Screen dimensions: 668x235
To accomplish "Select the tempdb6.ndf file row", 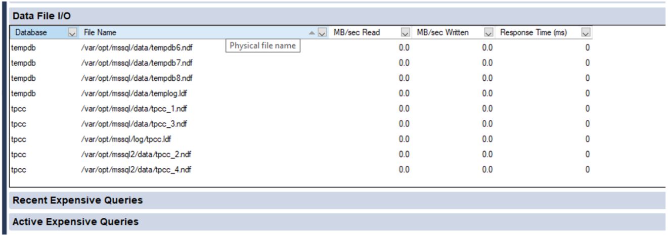I will [x=137, y=48].
